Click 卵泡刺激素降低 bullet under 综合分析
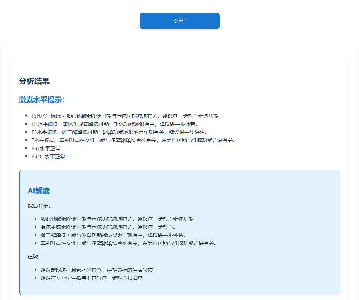This screenshot has width=359, height=300. pos(118,219)
